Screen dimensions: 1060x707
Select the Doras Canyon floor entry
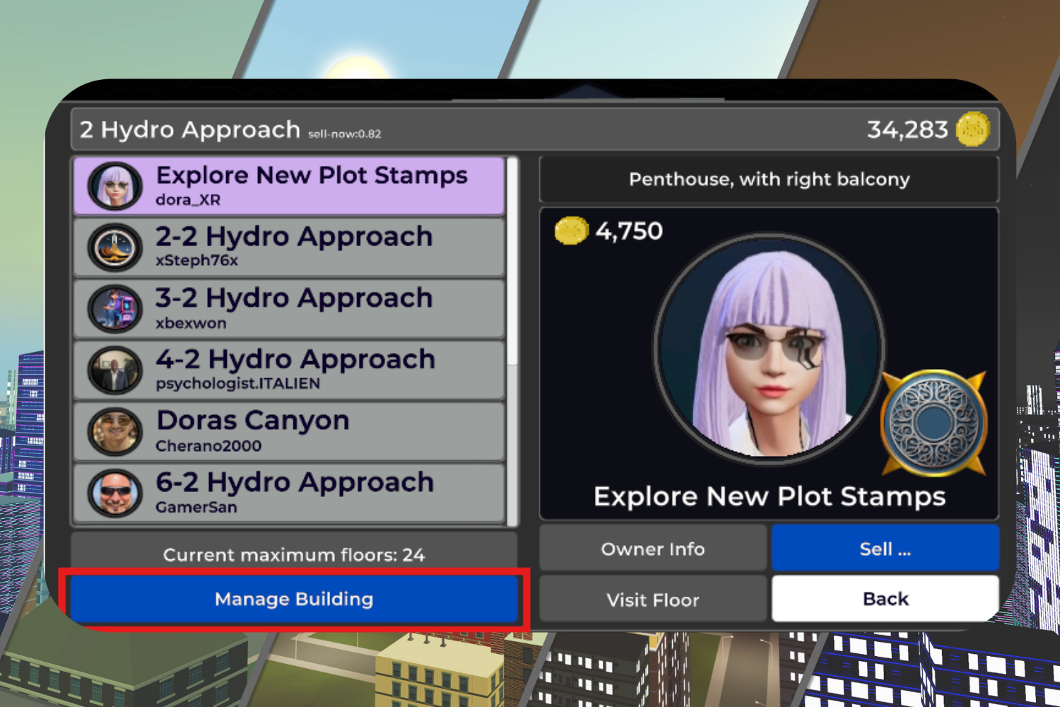(289, 432)
